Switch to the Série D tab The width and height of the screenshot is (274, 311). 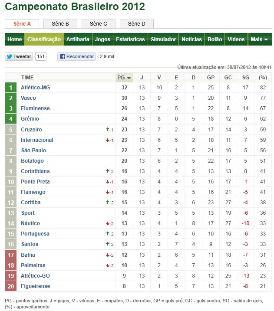coord(137,24)
